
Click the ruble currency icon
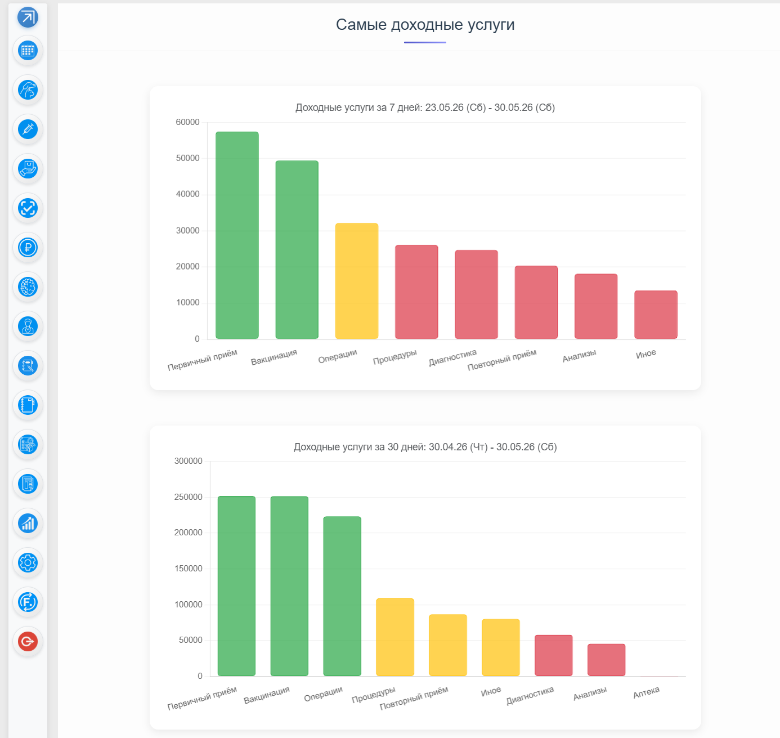28,248
